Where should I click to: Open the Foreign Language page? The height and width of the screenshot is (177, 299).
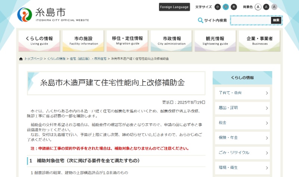tap(175, 7)
